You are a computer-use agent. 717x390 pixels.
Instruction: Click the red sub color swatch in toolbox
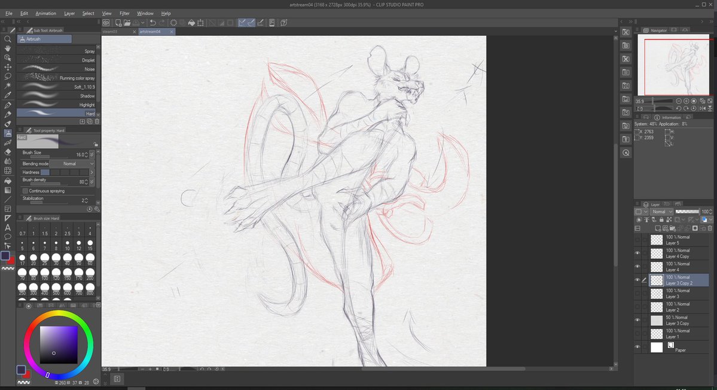11,261
